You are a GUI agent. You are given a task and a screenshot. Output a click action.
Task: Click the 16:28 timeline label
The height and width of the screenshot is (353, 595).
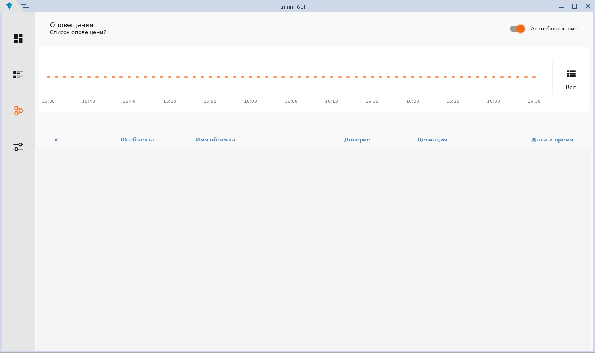[x=453, y=101]
